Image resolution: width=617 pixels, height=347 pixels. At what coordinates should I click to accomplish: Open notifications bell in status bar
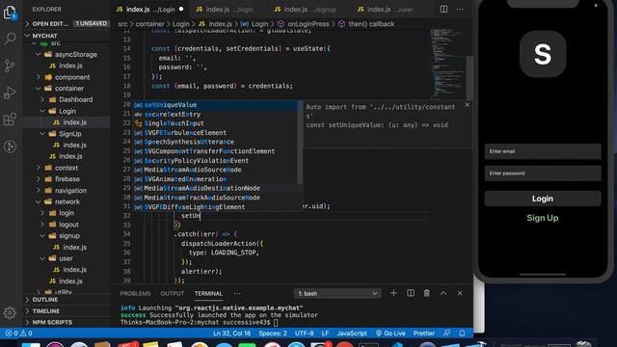(462, 334)
